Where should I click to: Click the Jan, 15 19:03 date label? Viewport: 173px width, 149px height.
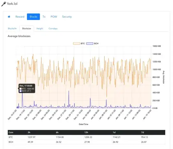pos(147,115)
